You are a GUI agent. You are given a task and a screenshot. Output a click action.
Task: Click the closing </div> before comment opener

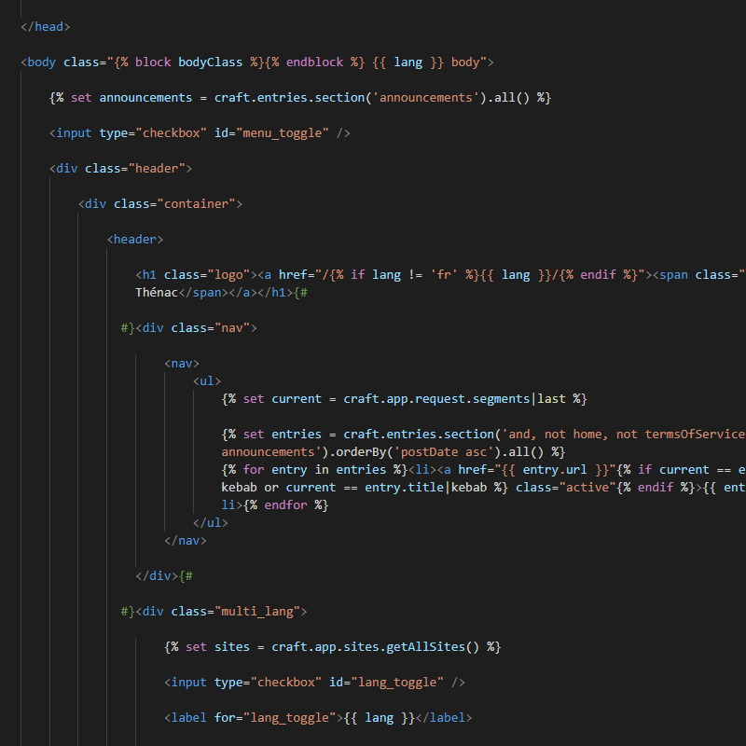click(x=157, y=576)
